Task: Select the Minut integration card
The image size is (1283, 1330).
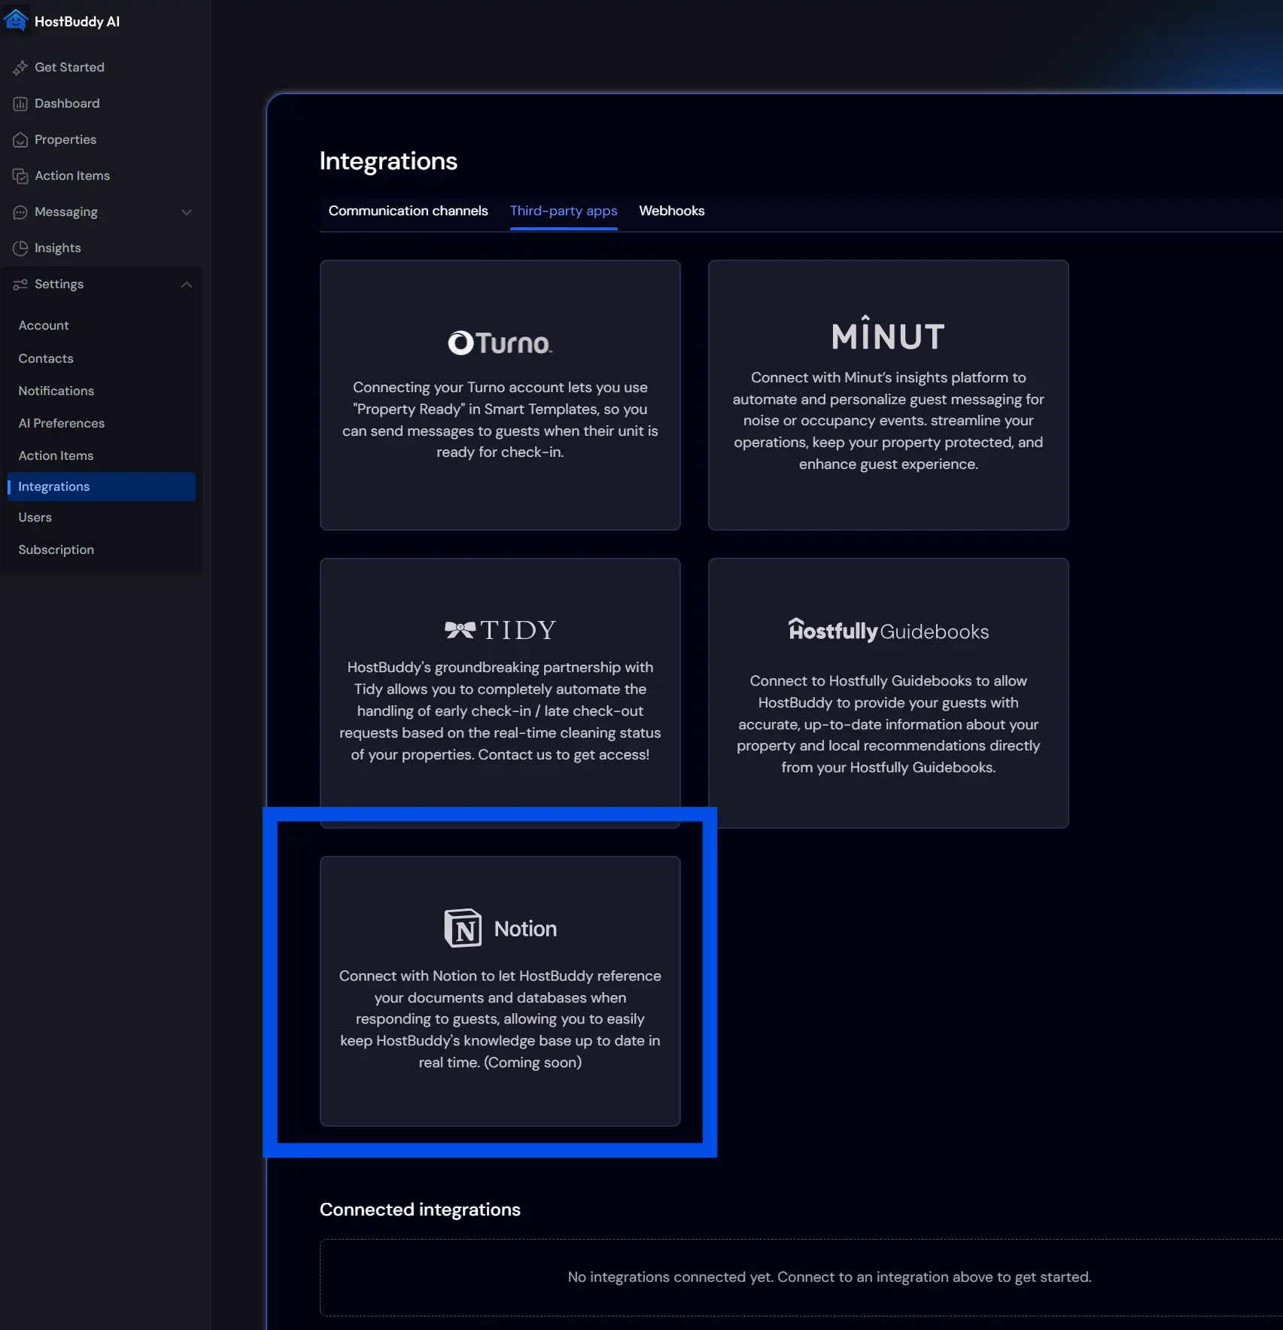Action: (x=888, y=395)
